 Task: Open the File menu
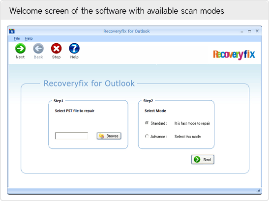tap(17, 39)
